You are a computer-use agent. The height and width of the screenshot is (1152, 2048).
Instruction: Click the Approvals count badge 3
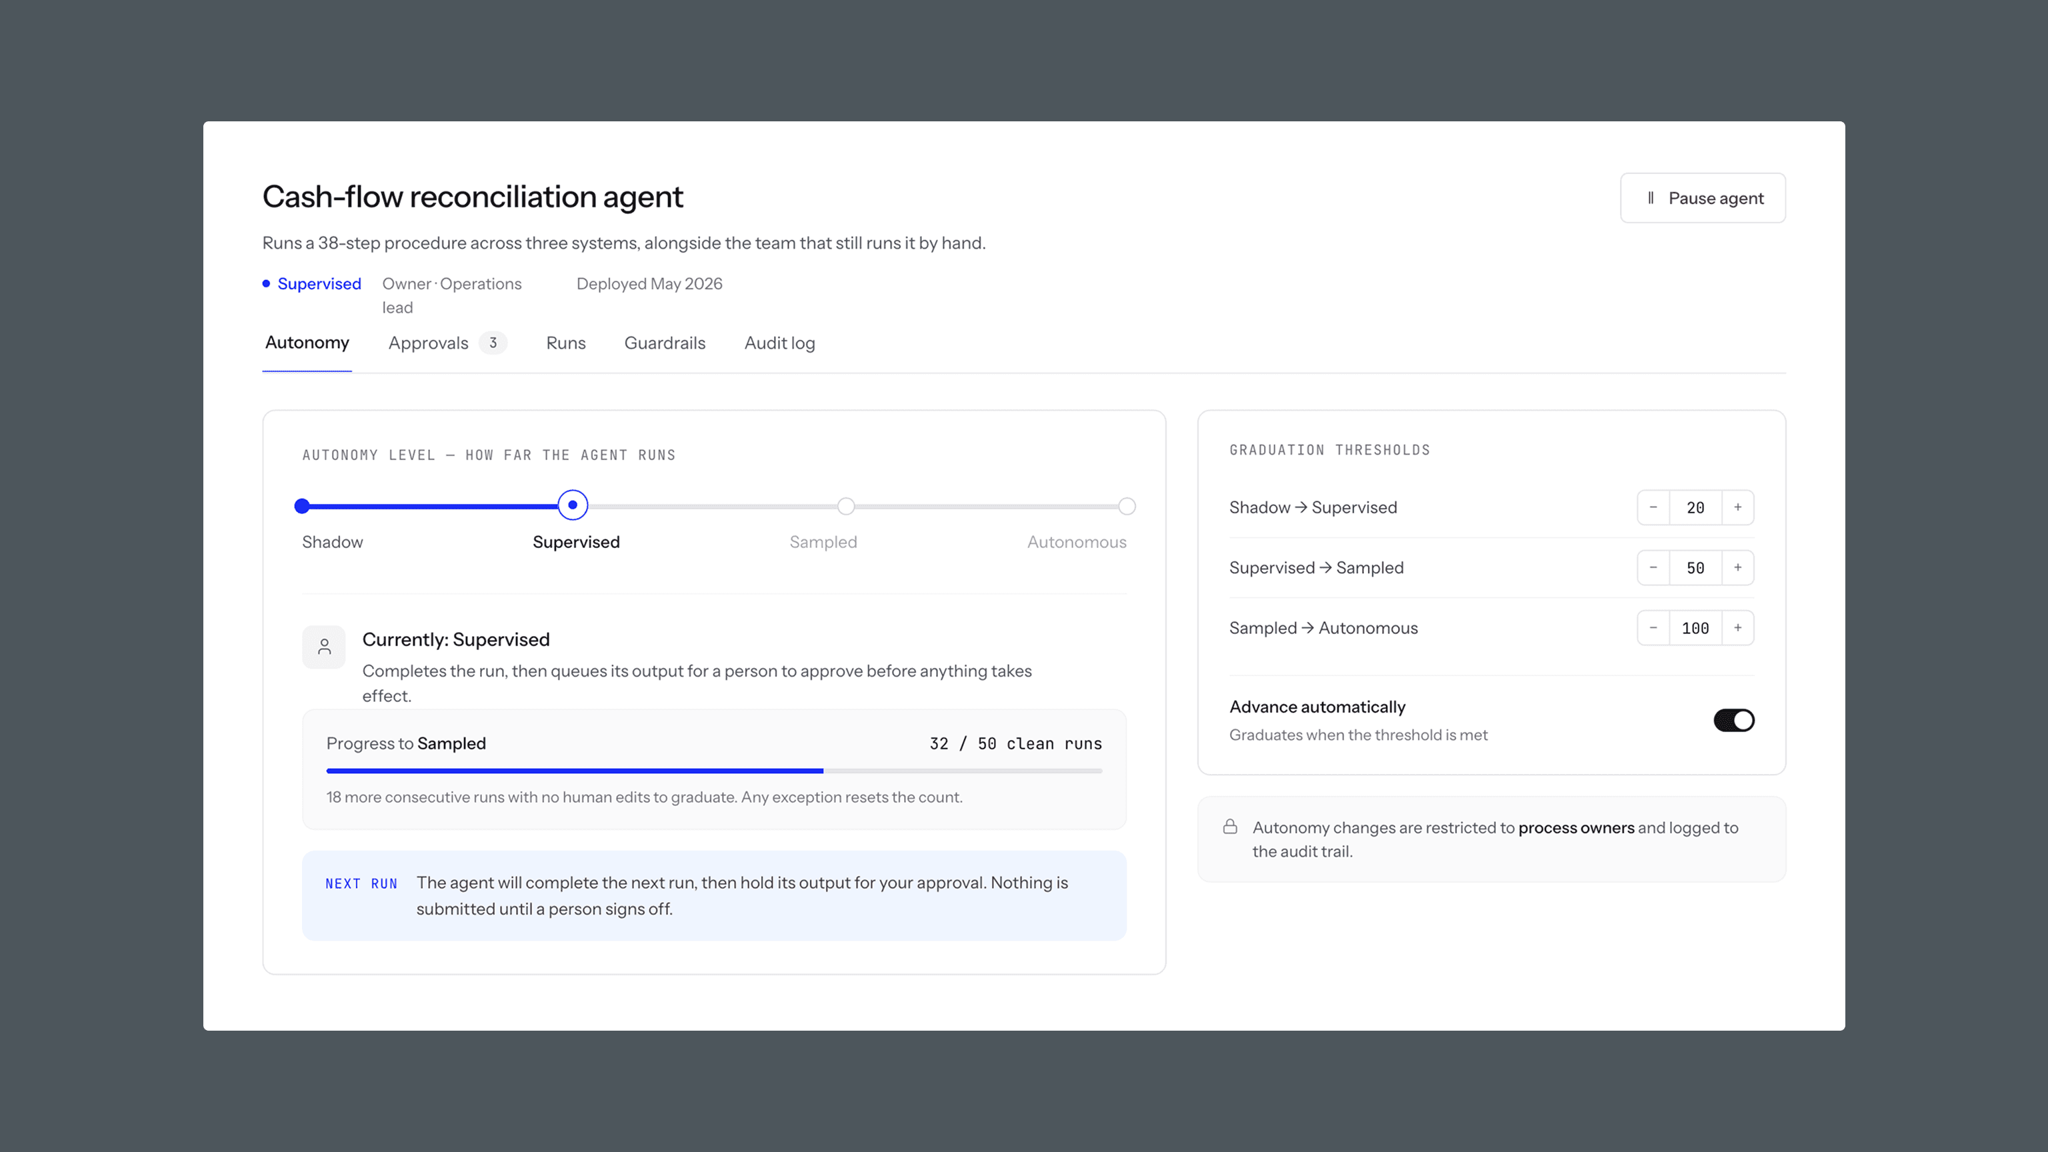[x=493, y=343]
